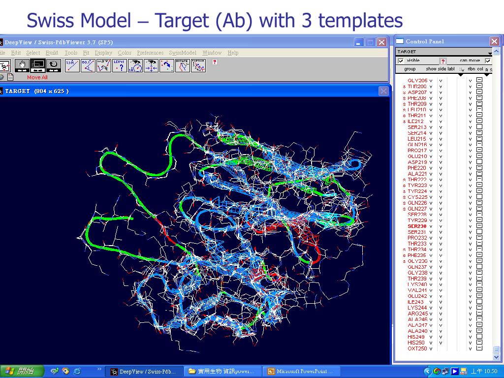The height and width of the screenshot is (378, 504).
Task: Switch to DeepView taskbar button
Action: (144, 372)
